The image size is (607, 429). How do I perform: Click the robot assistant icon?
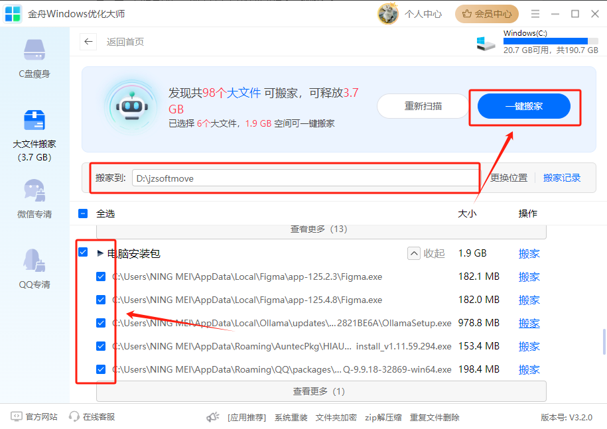pyautogui.click(x=133, y=107)
